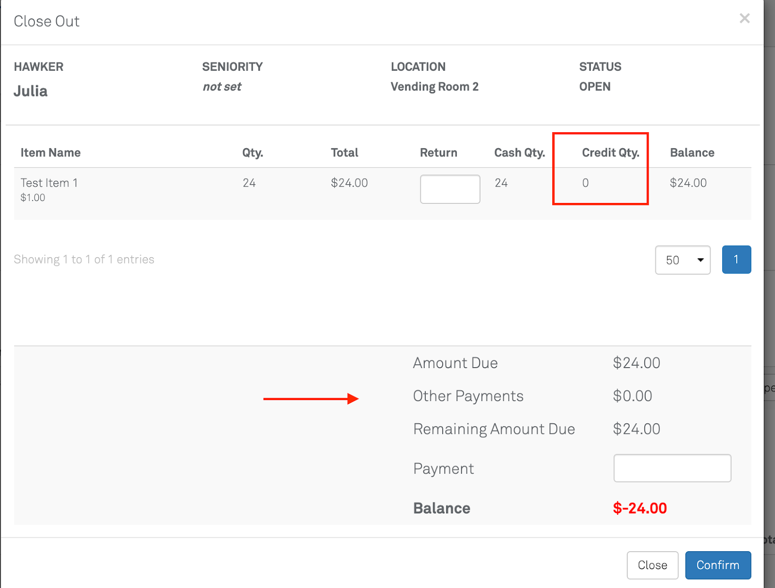Select the Test Item 1 row name

pyautogui.click(x=49, y=183)
